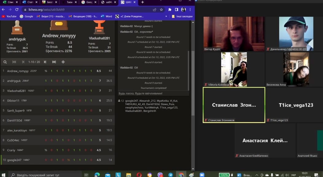The height and width of the screenshot is (177, 323).
Task: Open Viber from the taskbar
Action: tap(160, 175)
